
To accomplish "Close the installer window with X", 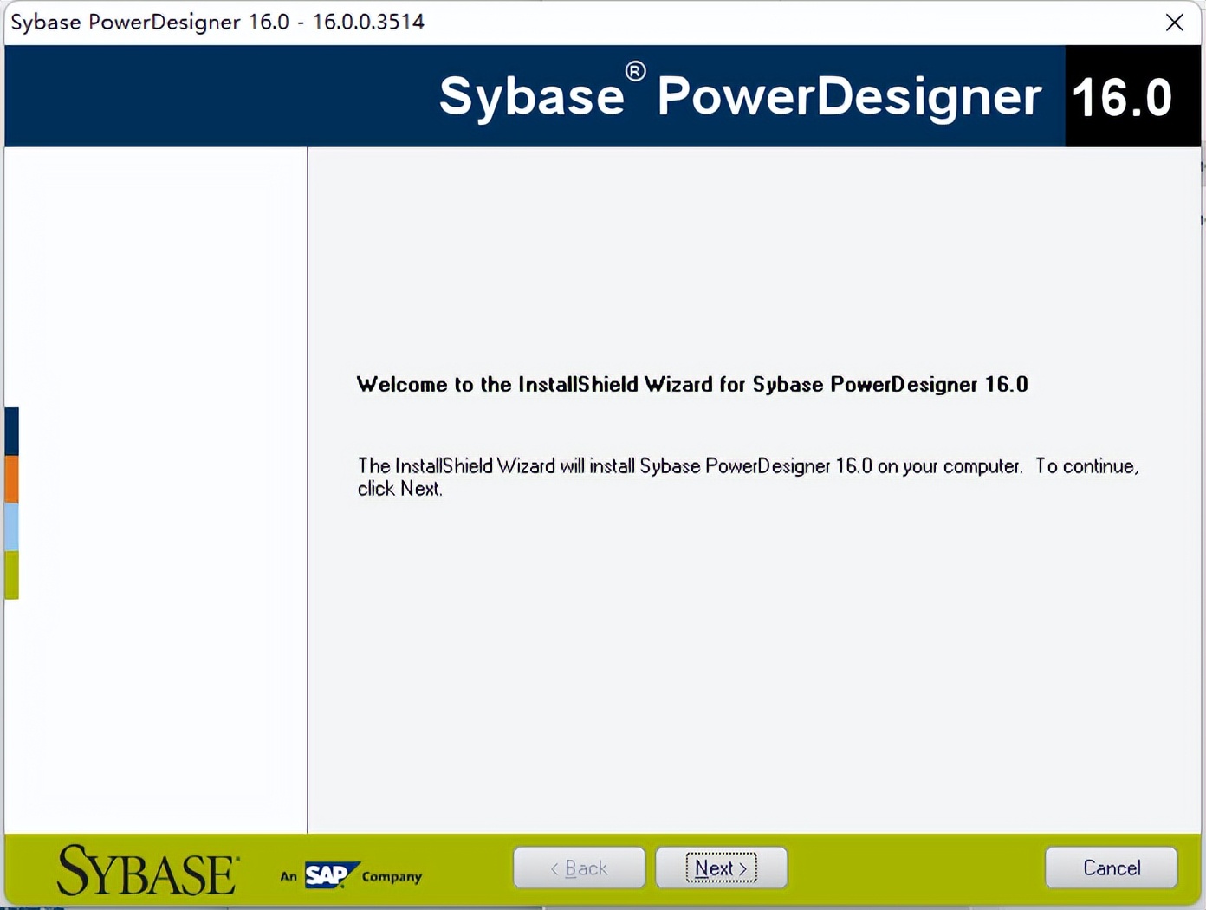I will click(x=1174, y=23).
